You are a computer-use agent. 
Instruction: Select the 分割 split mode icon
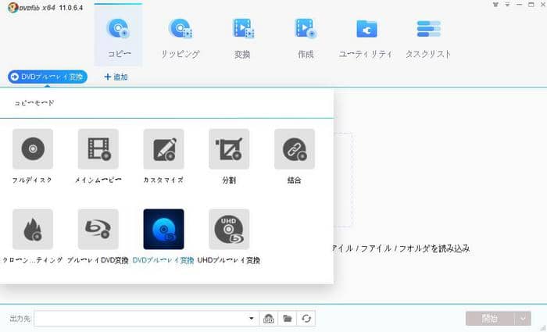point(229,149)
